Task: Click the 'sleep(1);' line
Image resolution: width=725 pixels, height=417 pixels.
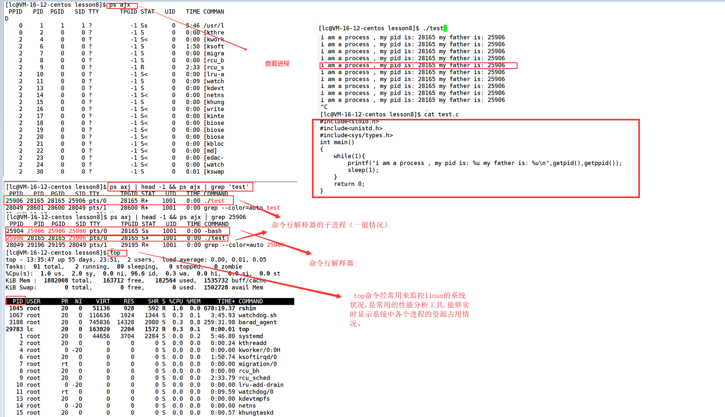Action: (363, 170)
